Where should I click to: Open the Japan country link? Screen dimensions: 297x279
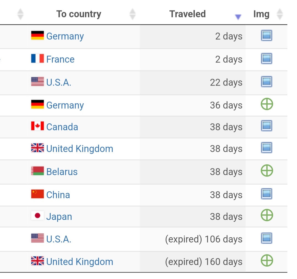(x=59, y=217)
